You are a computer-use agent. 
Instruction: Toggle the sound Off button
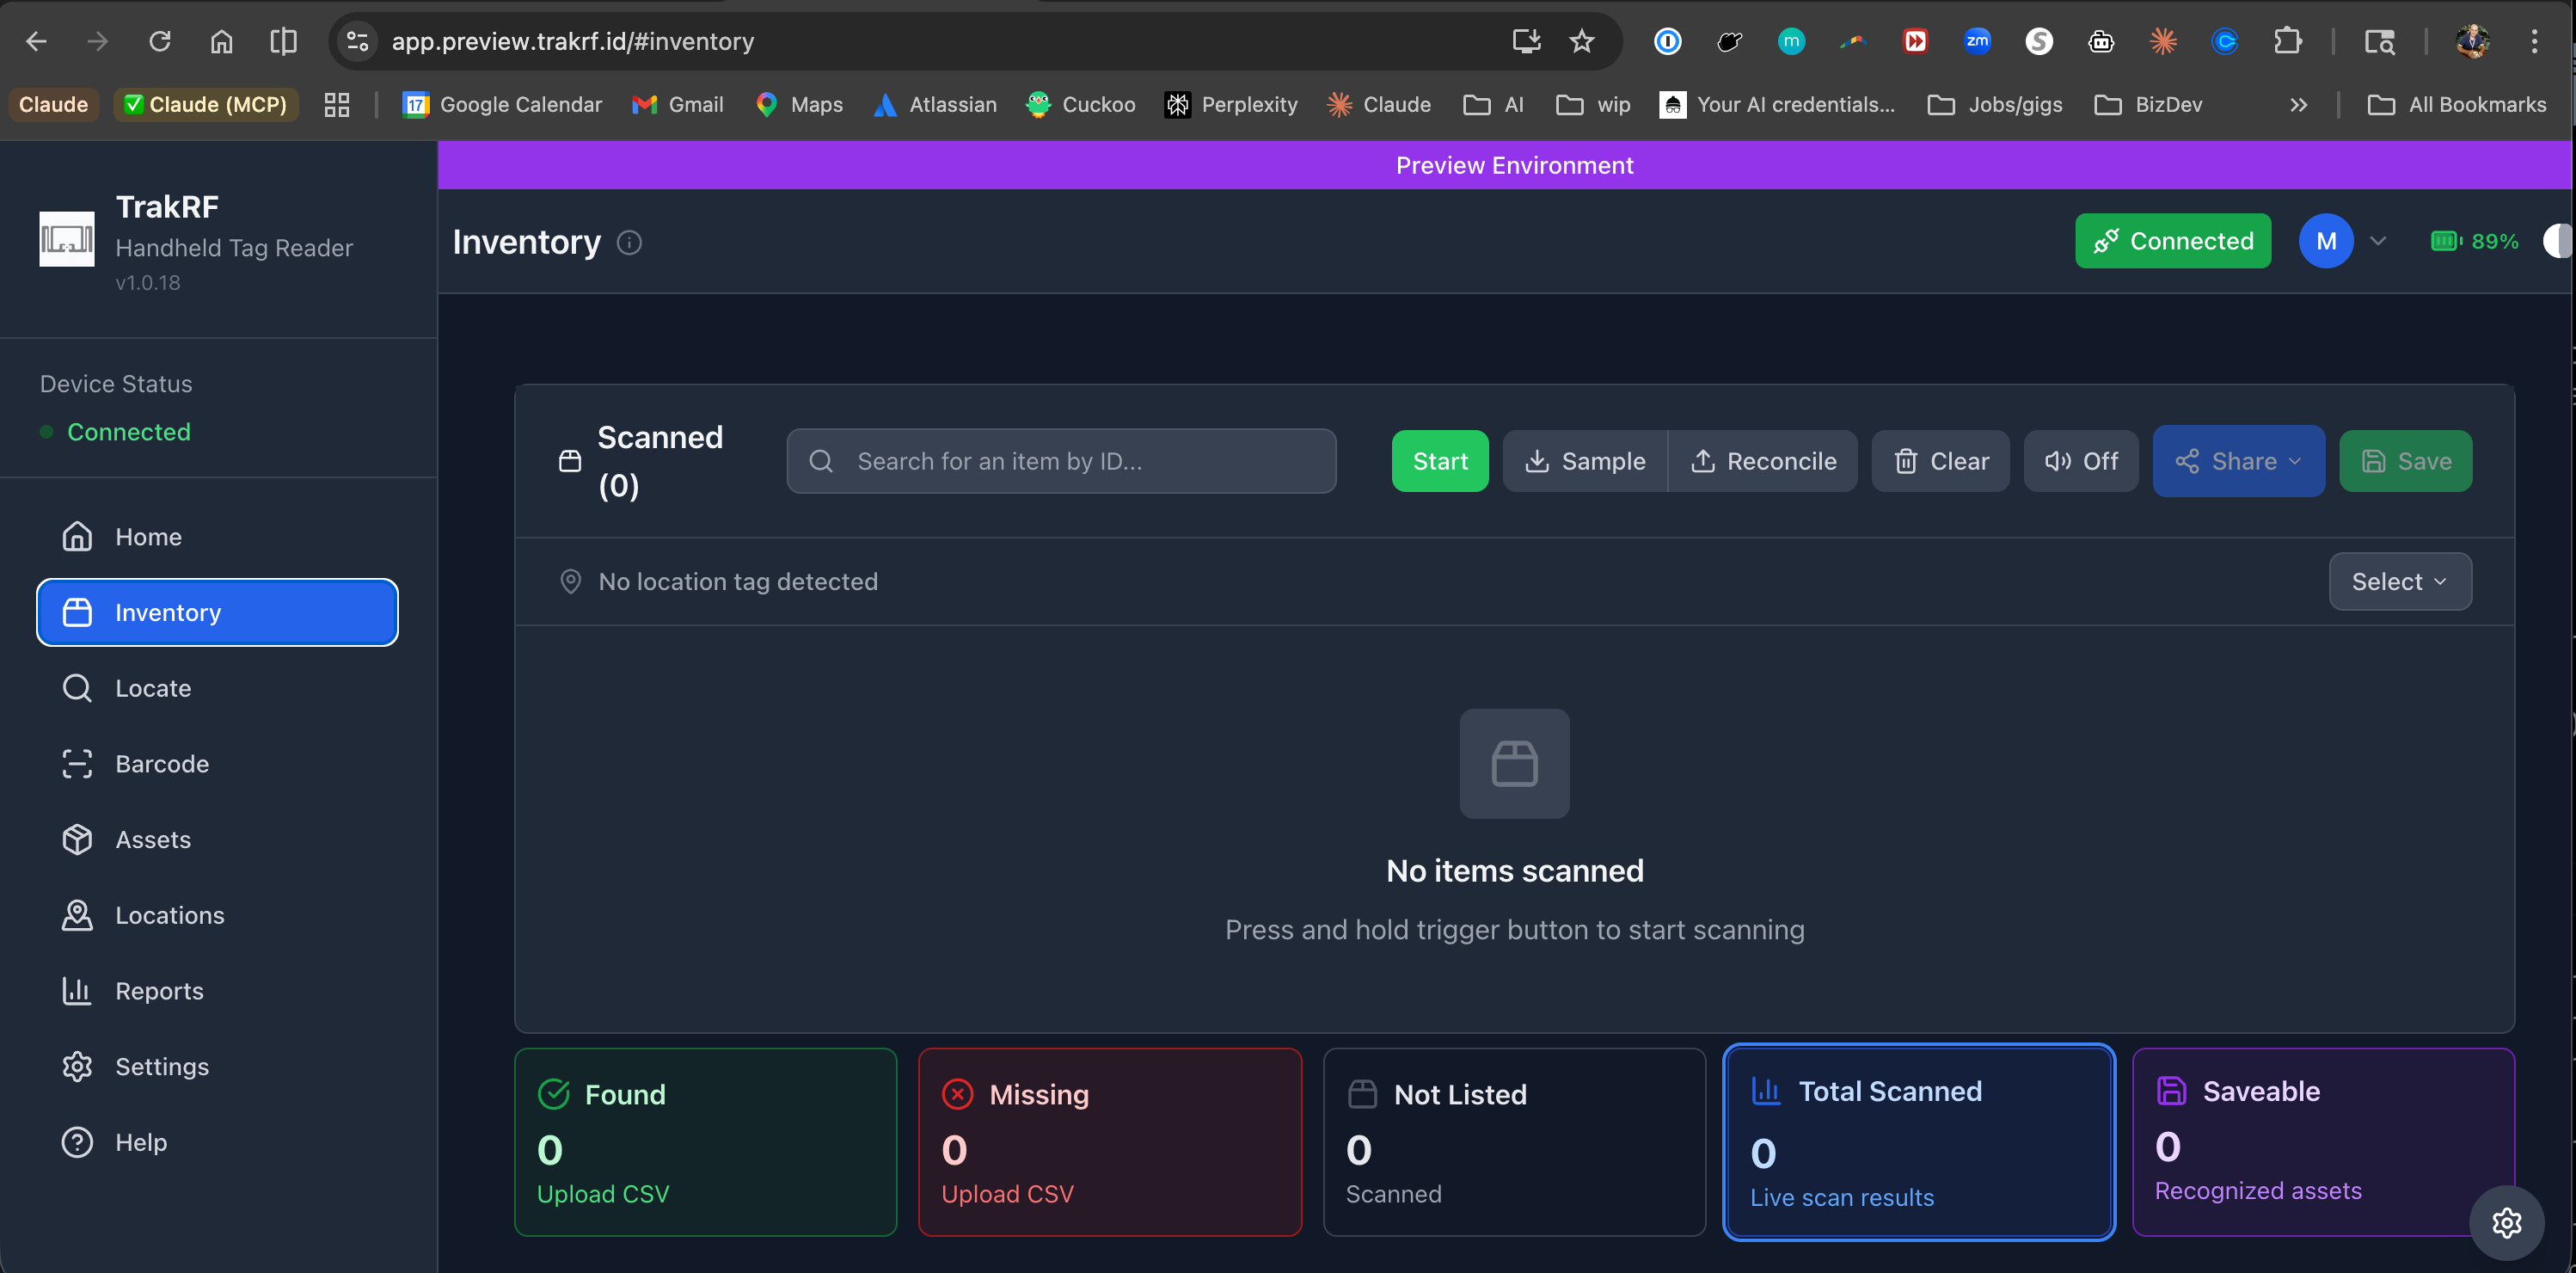click(2080, 461)
